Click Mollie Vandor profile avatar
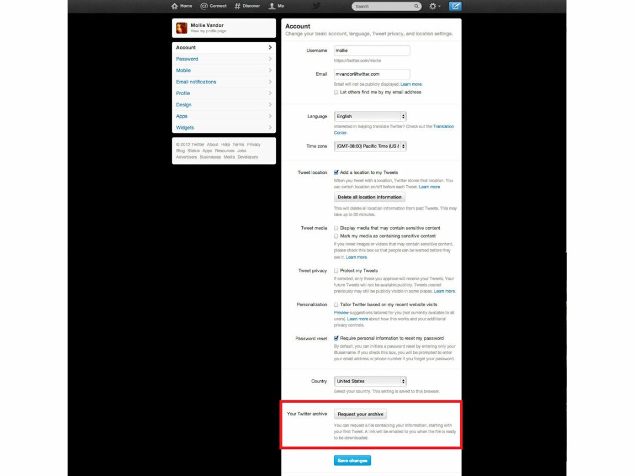 pos(182,28)
